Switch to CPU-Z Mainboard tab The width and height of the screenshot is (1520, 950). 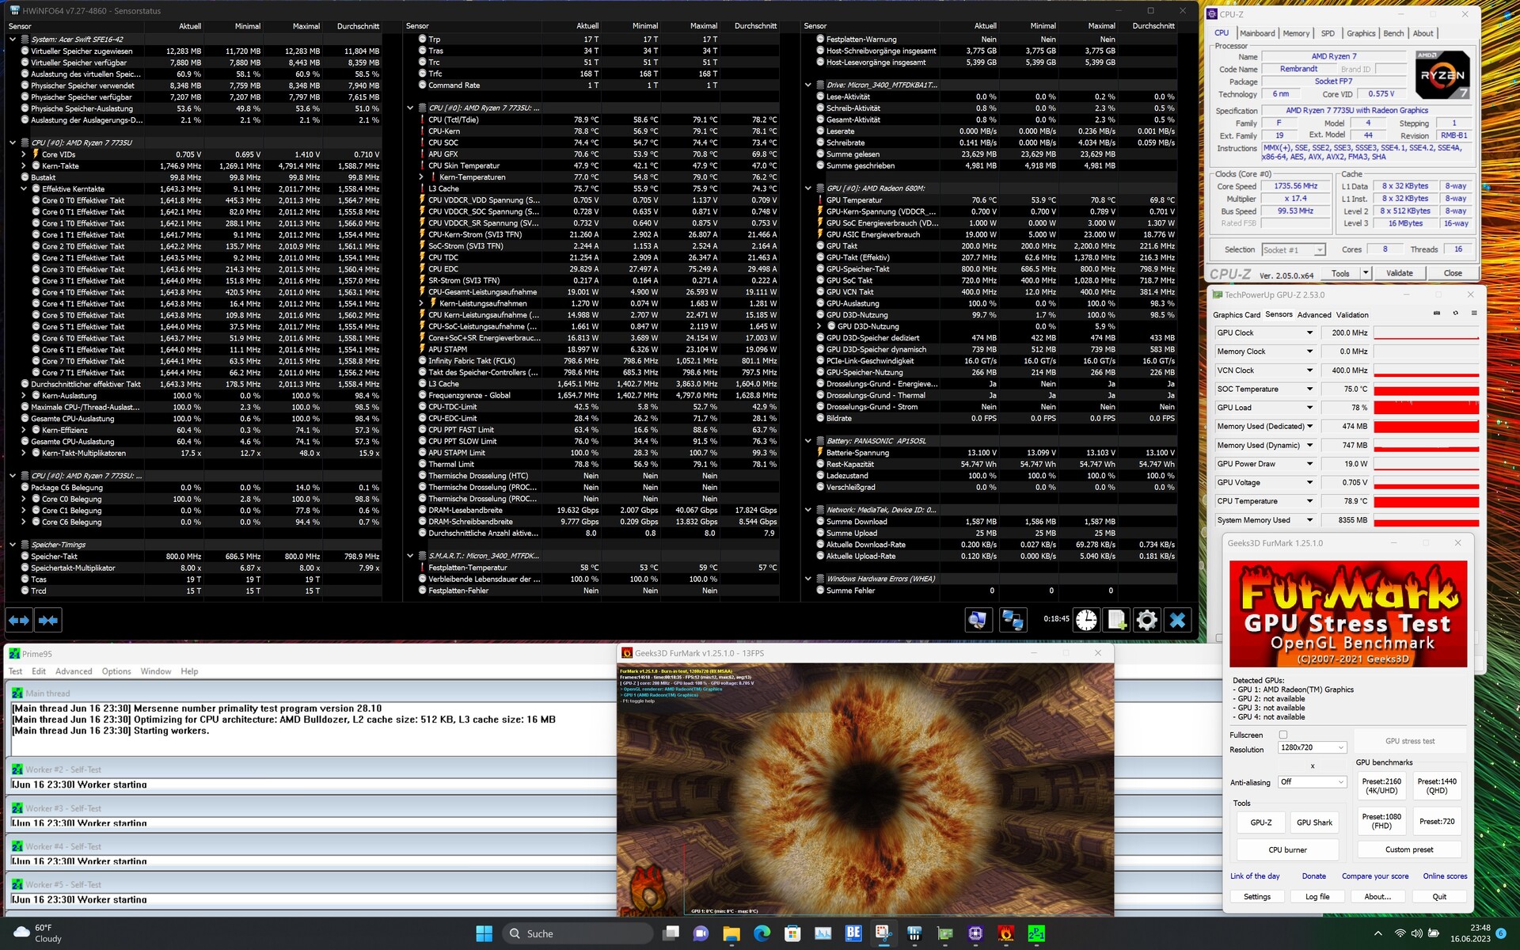[1257, 33]
